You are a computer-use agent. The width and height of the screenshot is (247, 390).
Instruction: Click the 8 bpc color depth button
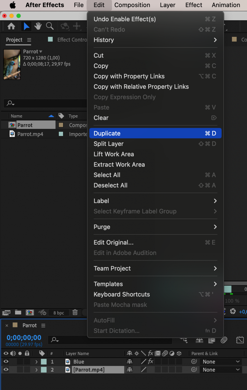[59, 313]
